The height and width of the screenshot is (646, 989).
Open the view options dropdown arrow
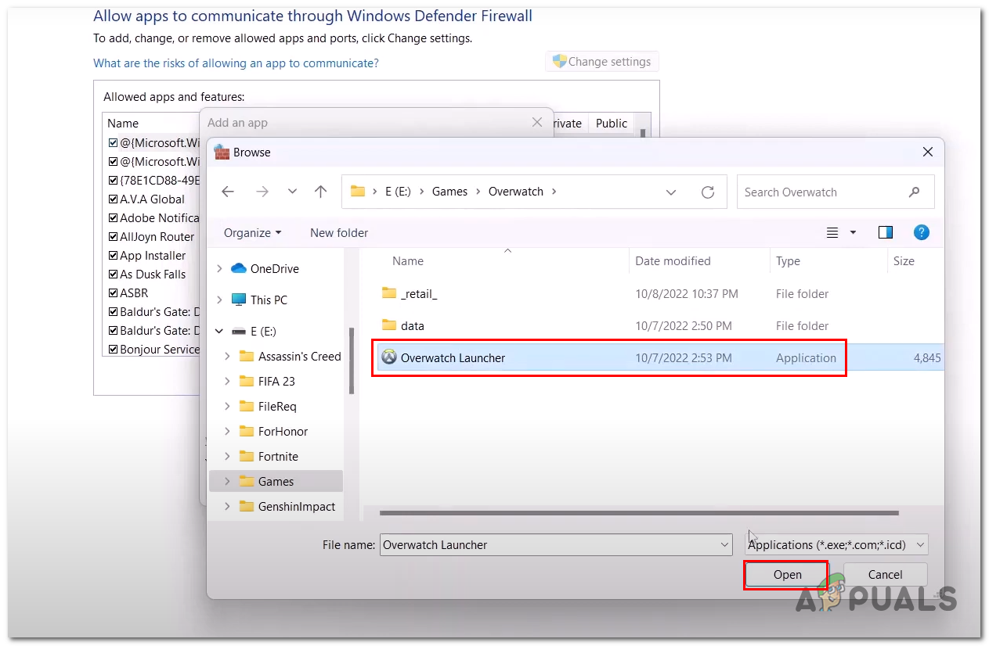(x=853, y=232)
